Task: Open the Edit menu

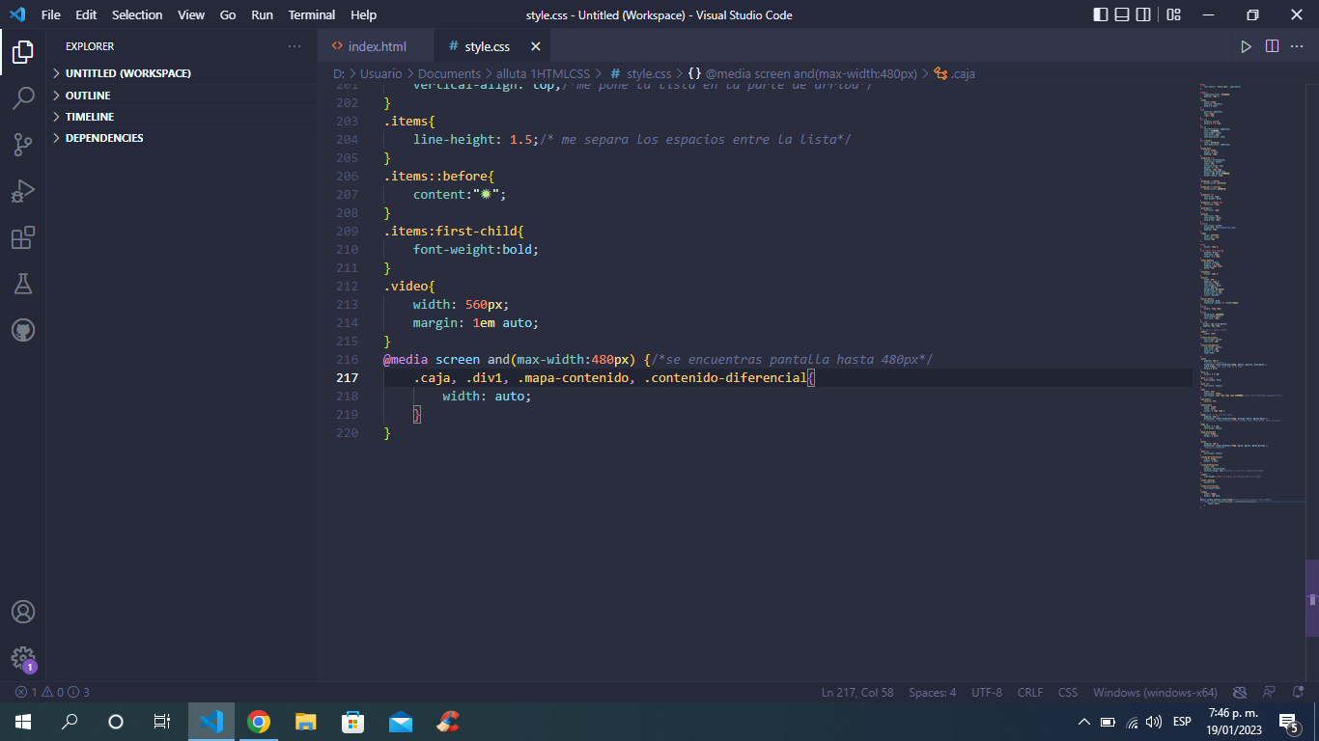Action: pyautogui.click(x=86, y=14)
